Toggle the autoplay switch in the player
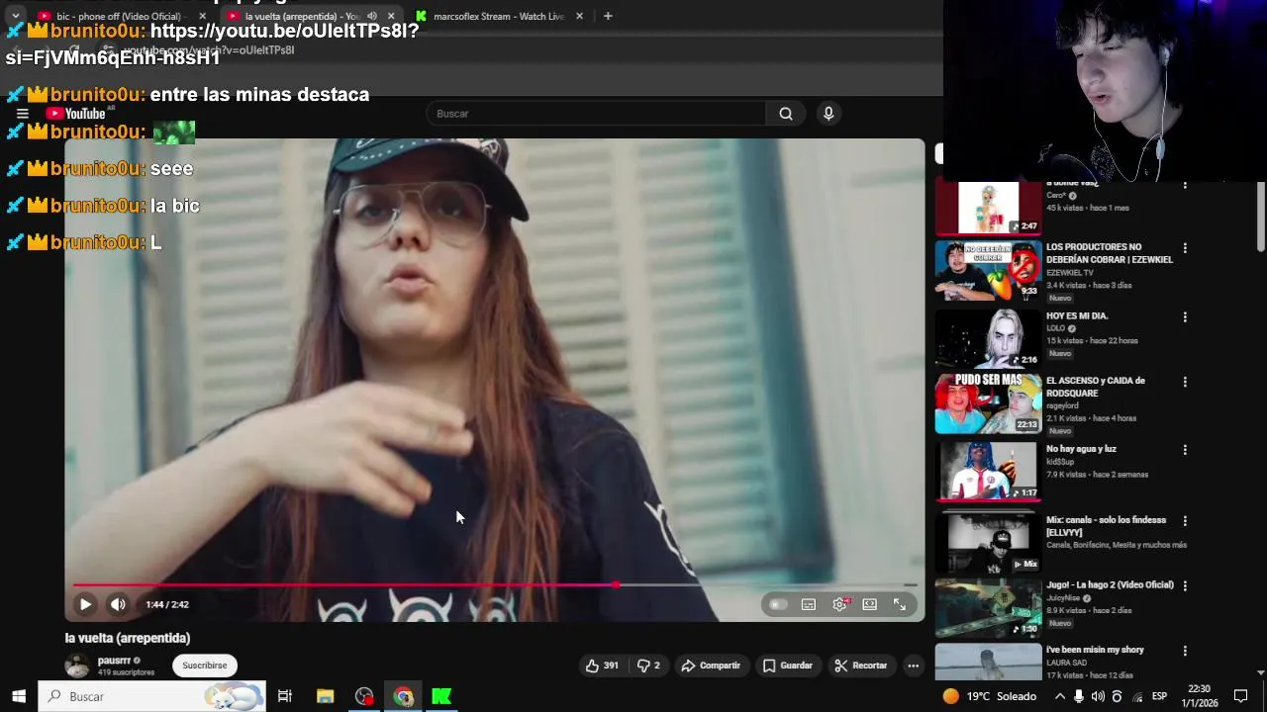1267x712 pixels. 778,604
